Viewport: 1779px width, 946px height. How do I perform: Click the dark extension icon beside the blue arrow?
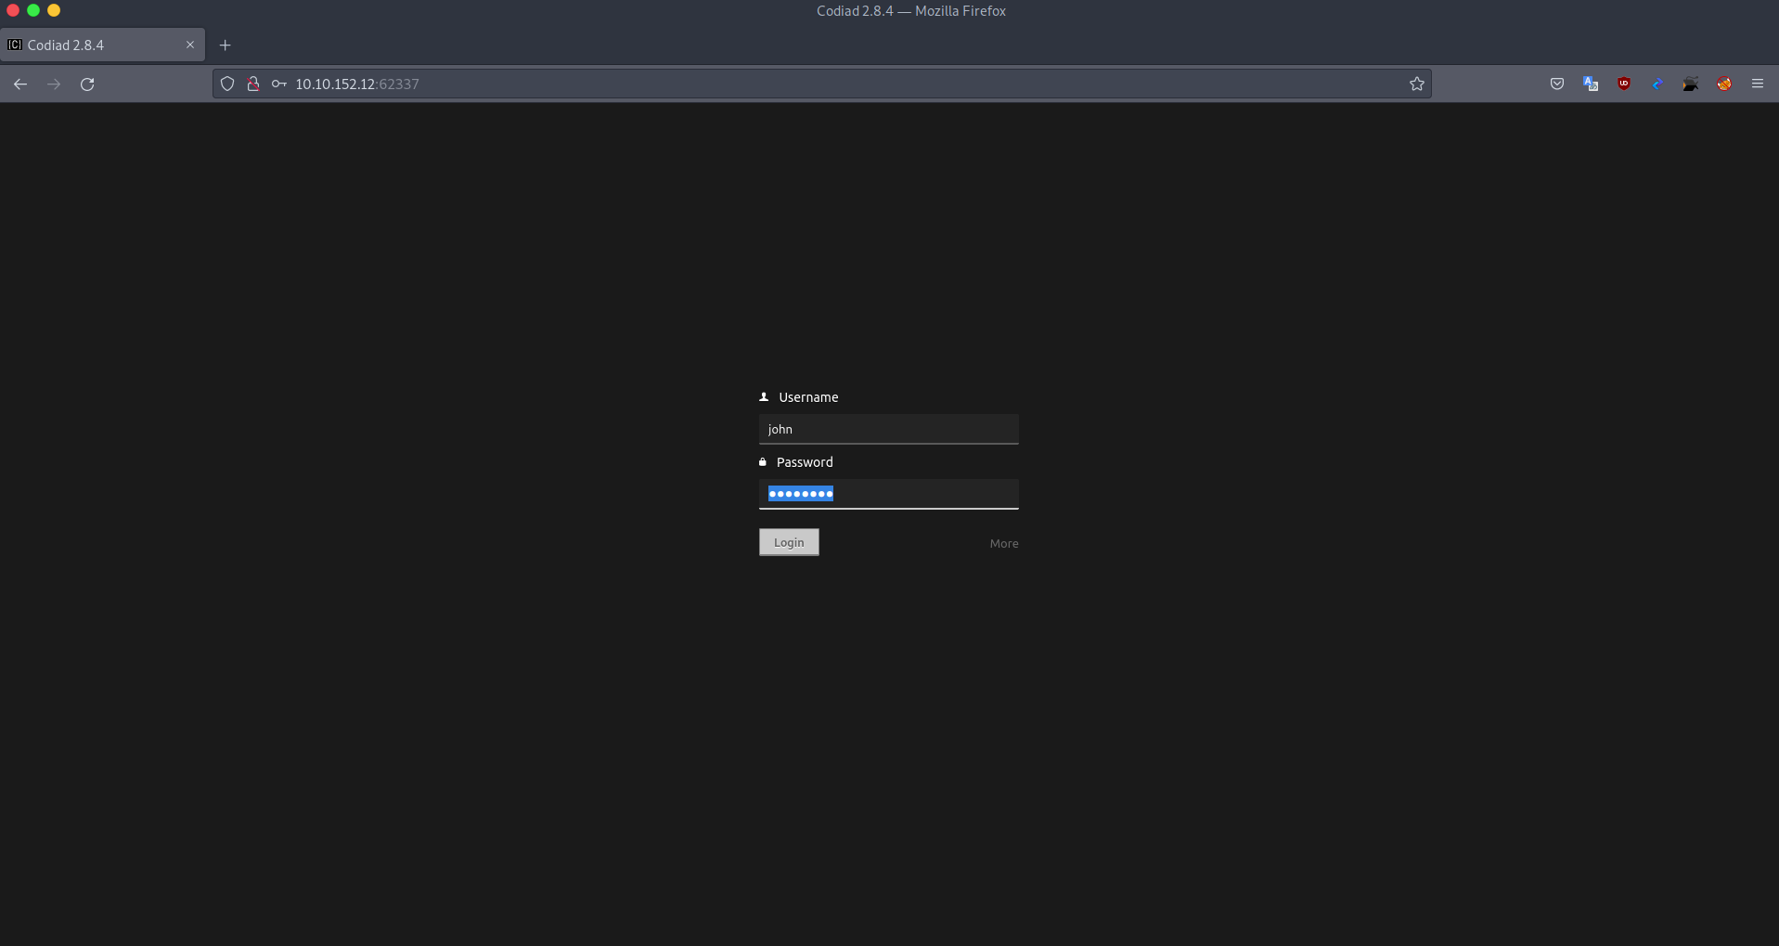(x=1691, y=84)
